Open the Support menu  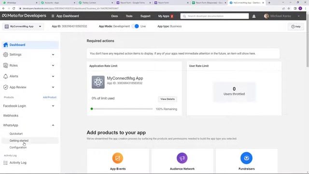145,16
